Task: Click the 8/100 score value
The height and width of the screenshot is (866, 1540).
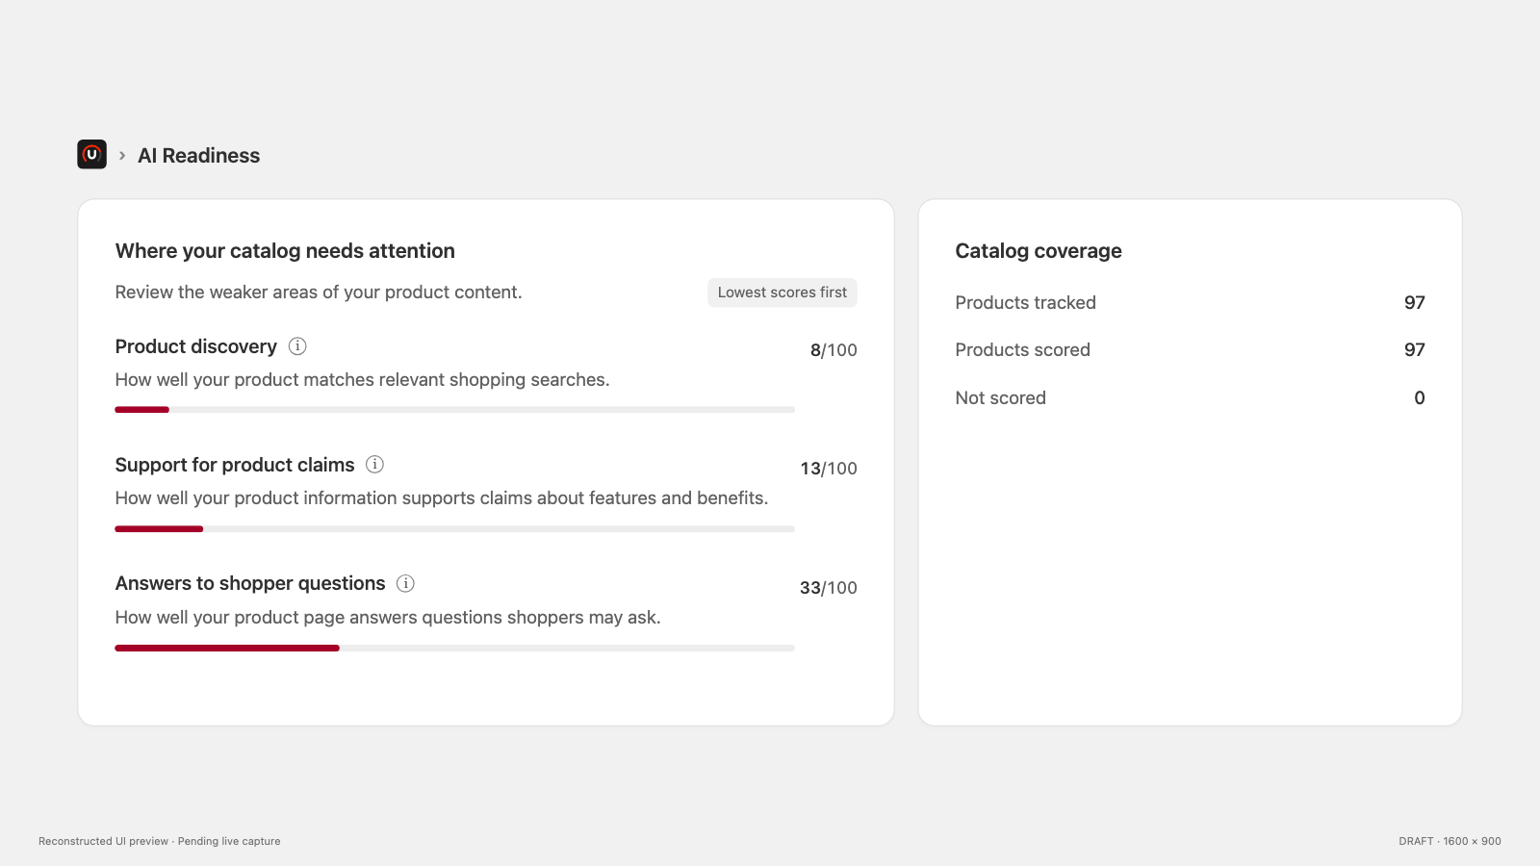Action: (834, 350)
